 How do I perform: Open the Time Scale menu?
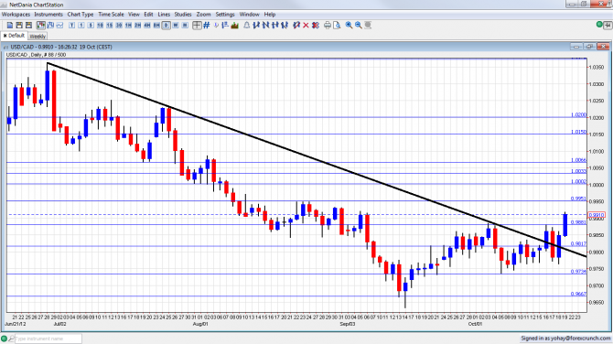coord(111,15)
